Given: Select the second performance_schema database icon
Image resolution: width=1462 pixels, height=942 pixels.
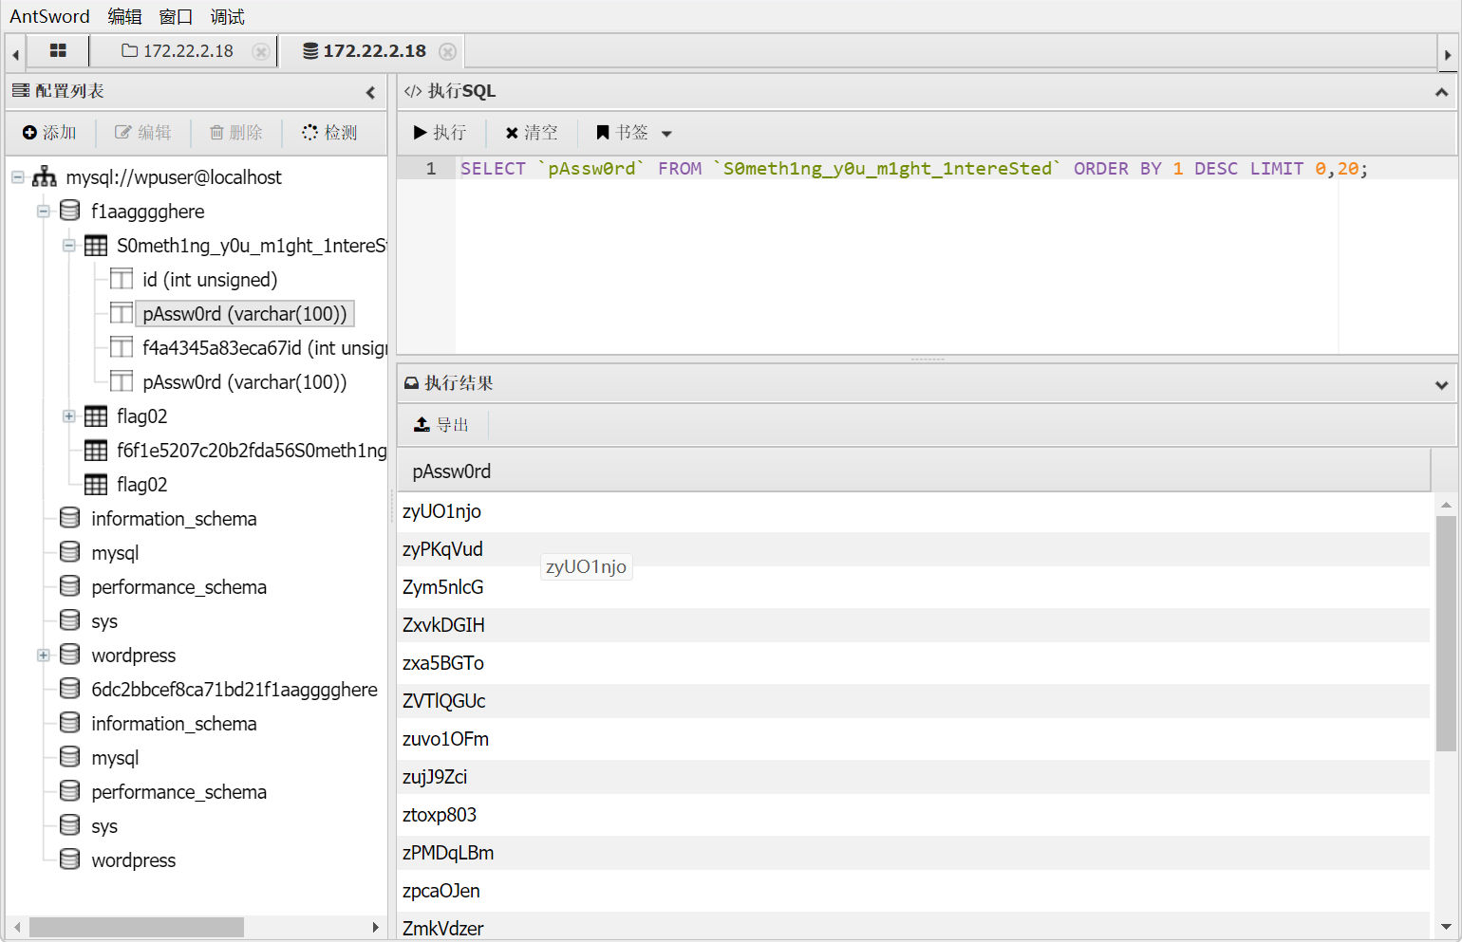Looking at the screenshot, I should pyautogui.click(x=70, y=792).
